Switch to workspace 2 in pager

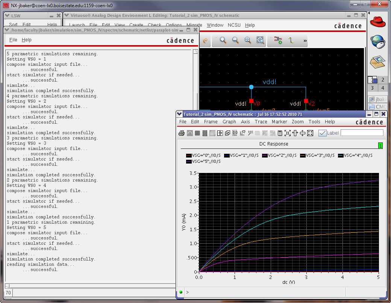383,80
